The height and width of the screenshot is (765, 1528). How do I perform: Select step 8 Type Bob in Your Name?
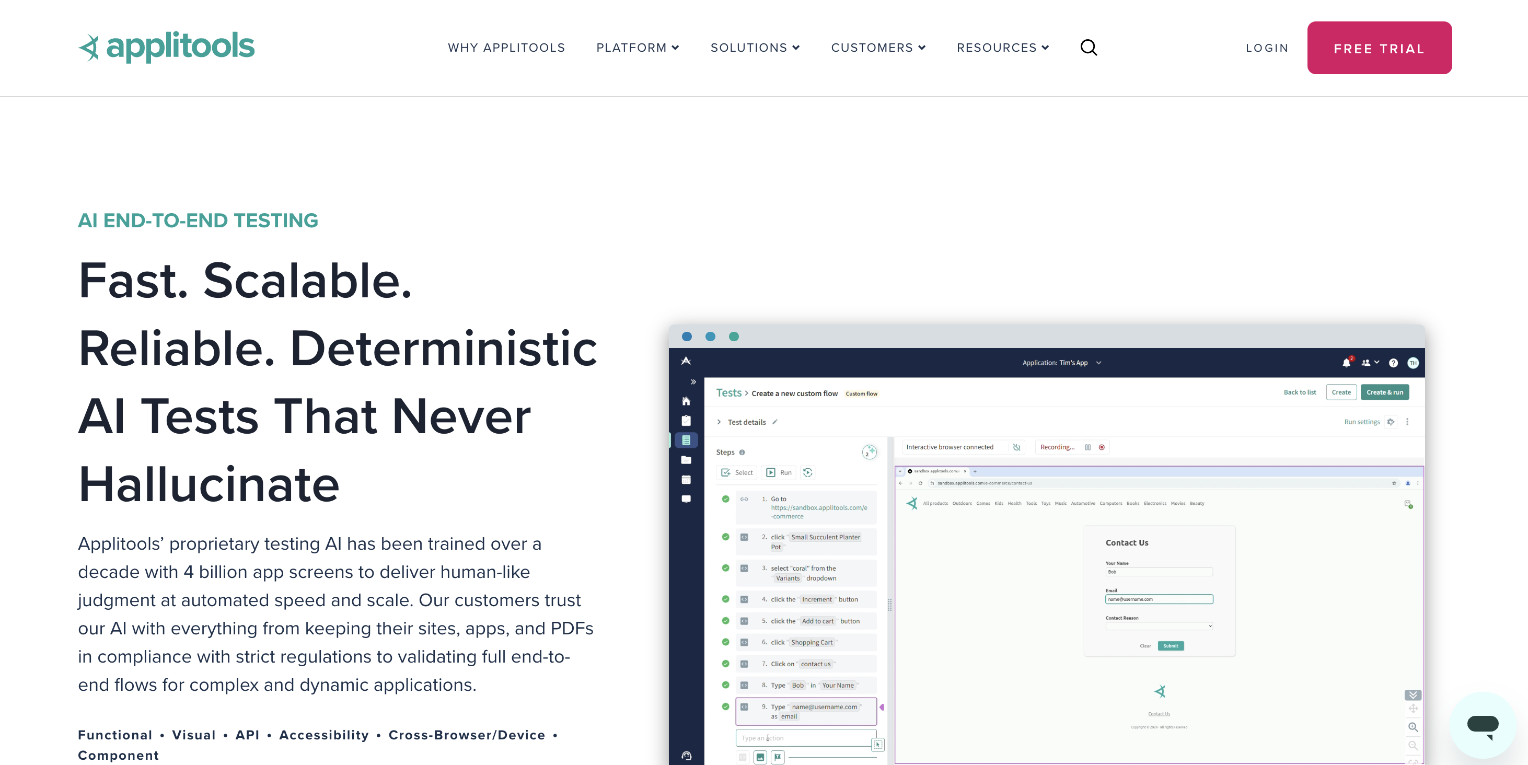(805, 685)
